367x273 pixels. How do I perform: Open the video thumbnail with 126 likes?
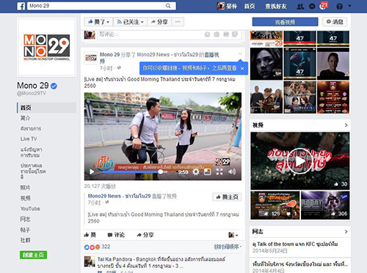275,205
